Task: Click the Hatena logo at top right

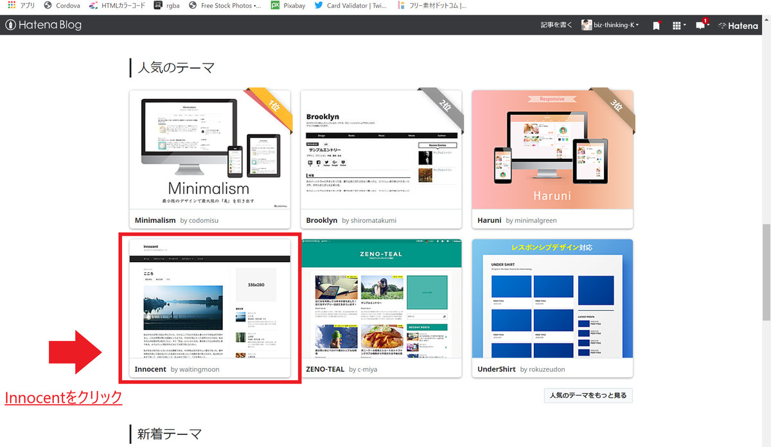Action: coord(738,26)
